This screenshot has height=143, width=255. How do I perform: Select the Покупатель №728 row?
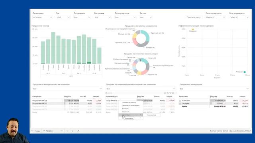[67, 100]
